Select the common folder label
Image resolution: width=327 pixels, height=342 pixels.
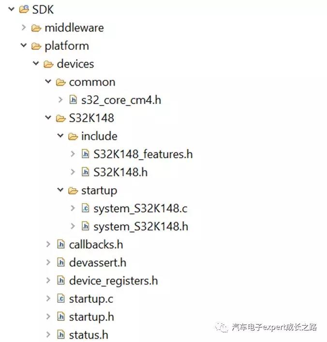(x=92, y=82)
